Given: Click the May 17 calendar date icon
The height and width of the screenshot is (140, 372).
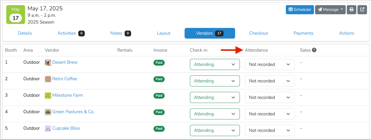Looking at the screenshot, I should click(x=15, y=14).
